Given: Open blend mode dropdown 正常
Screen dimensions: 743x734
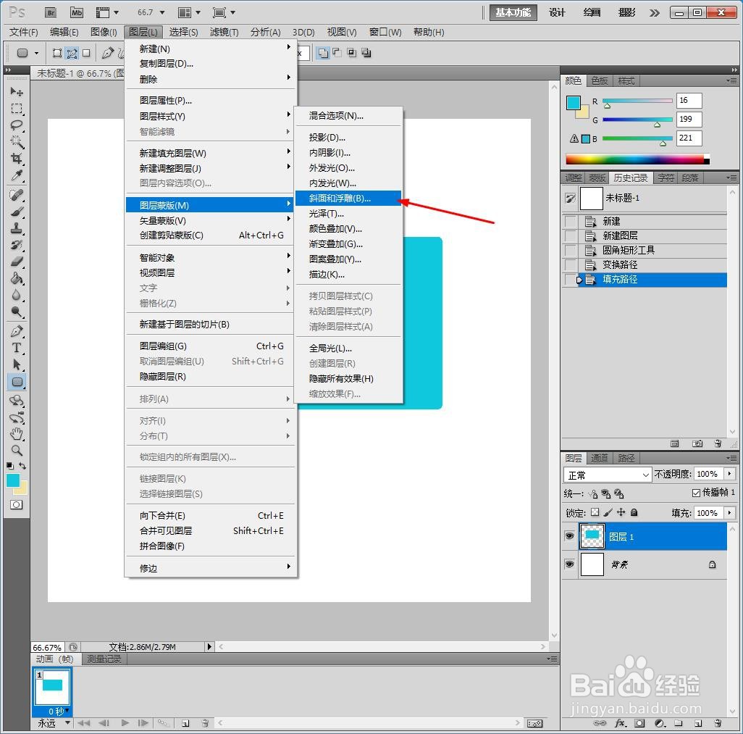Looking at the screenshot, I should [608, 475].
